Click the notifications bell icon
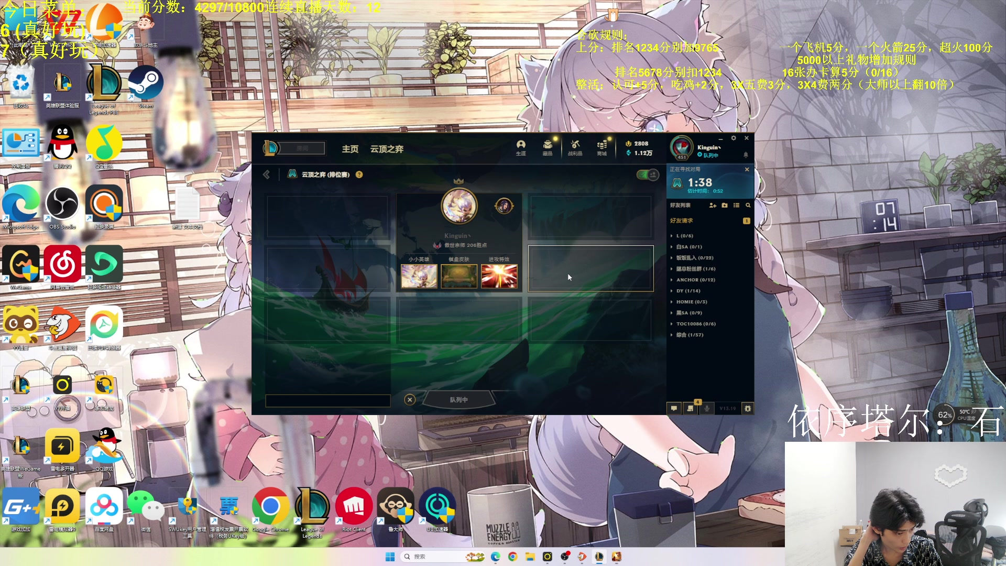The image size is (1006, 566). [x=746, y=155]
